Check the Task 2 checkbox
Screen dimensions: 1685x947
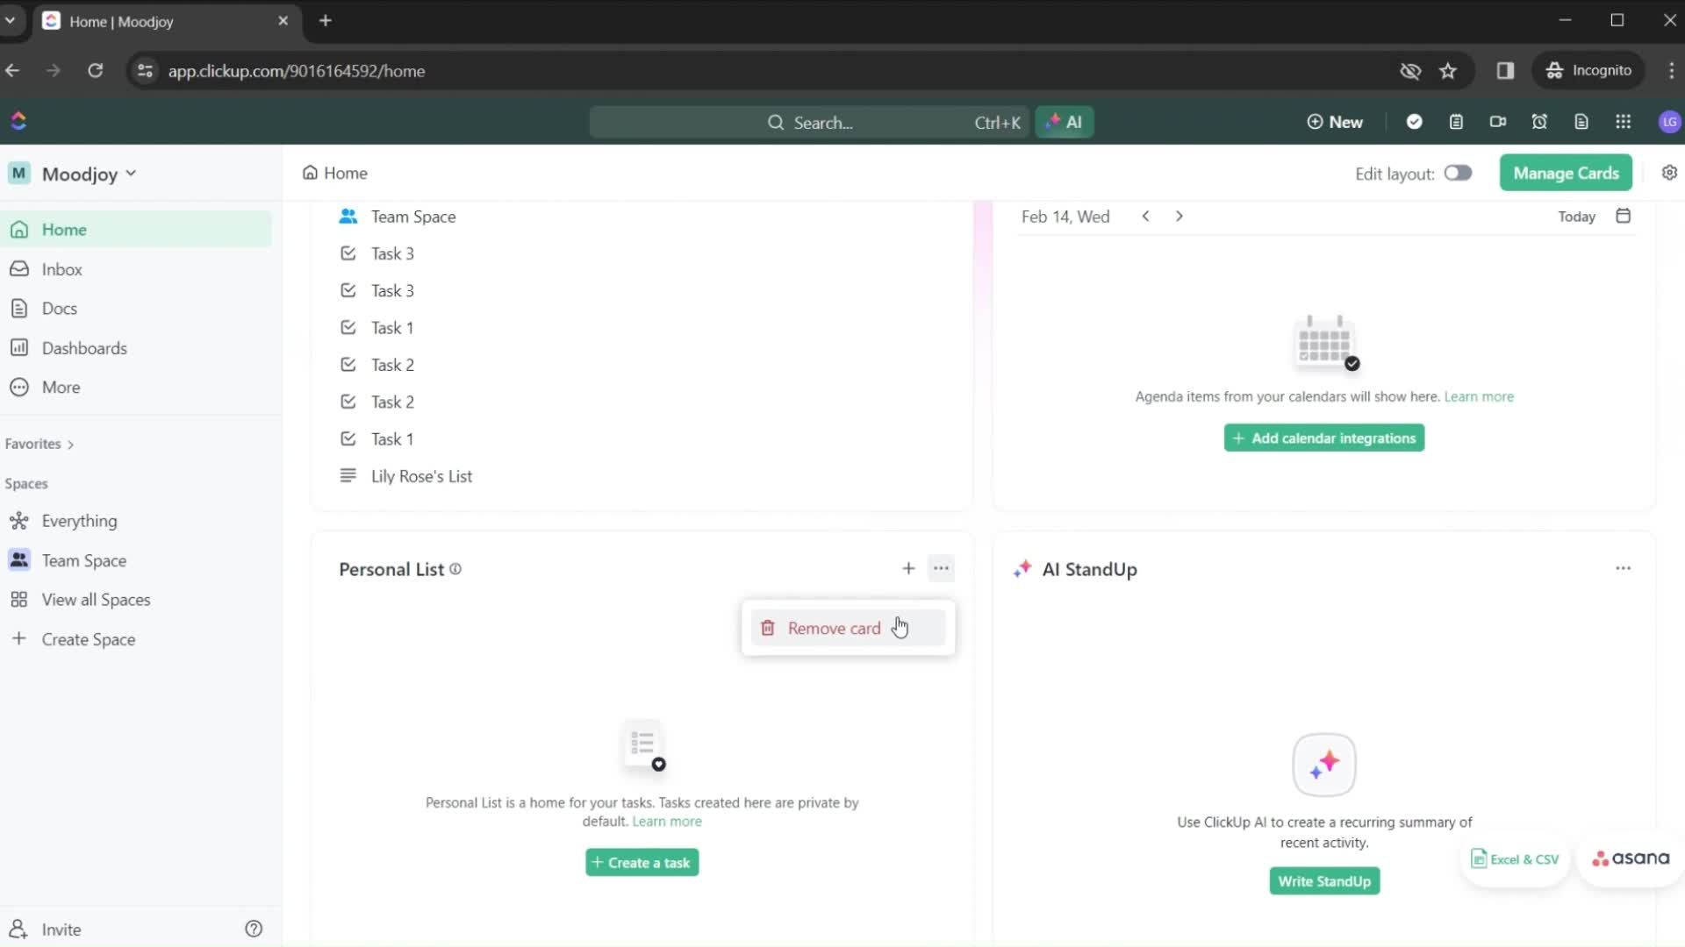click(x=348, y=364)
